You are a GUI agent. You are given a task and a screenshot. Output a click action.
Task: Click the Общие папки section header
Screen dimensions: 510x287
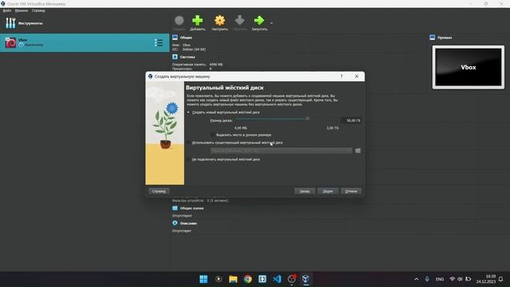(x=191, y=208)
